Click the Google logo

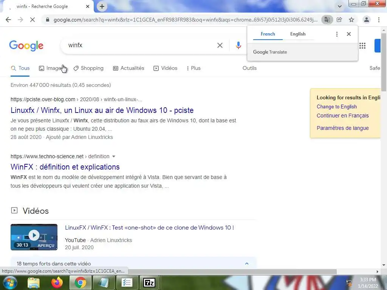pos(26,46)
